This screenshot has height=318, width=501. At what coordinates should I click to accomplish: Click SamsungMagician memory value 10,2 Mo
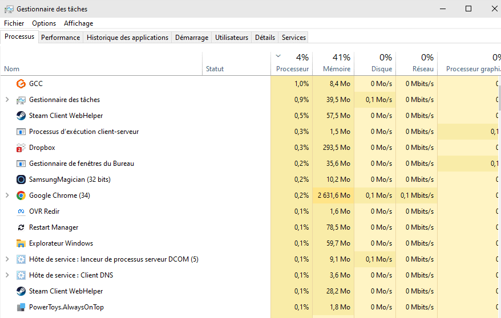click(338, 180)
